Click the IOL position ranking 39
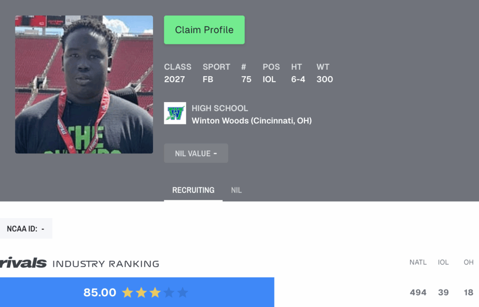The width and height of the screenshot is (479, 307). (x=443, y=292)
